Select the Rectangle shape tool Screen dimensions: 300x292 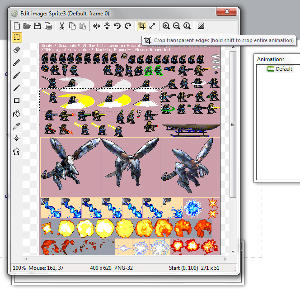pos(17,101)
